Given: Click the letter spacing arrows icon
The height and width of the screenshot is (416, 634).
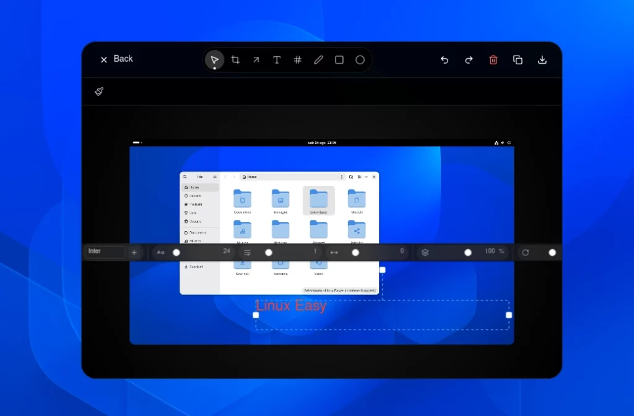Looking at the screenshot, I should pyautogui.click(x=334, y=253).
